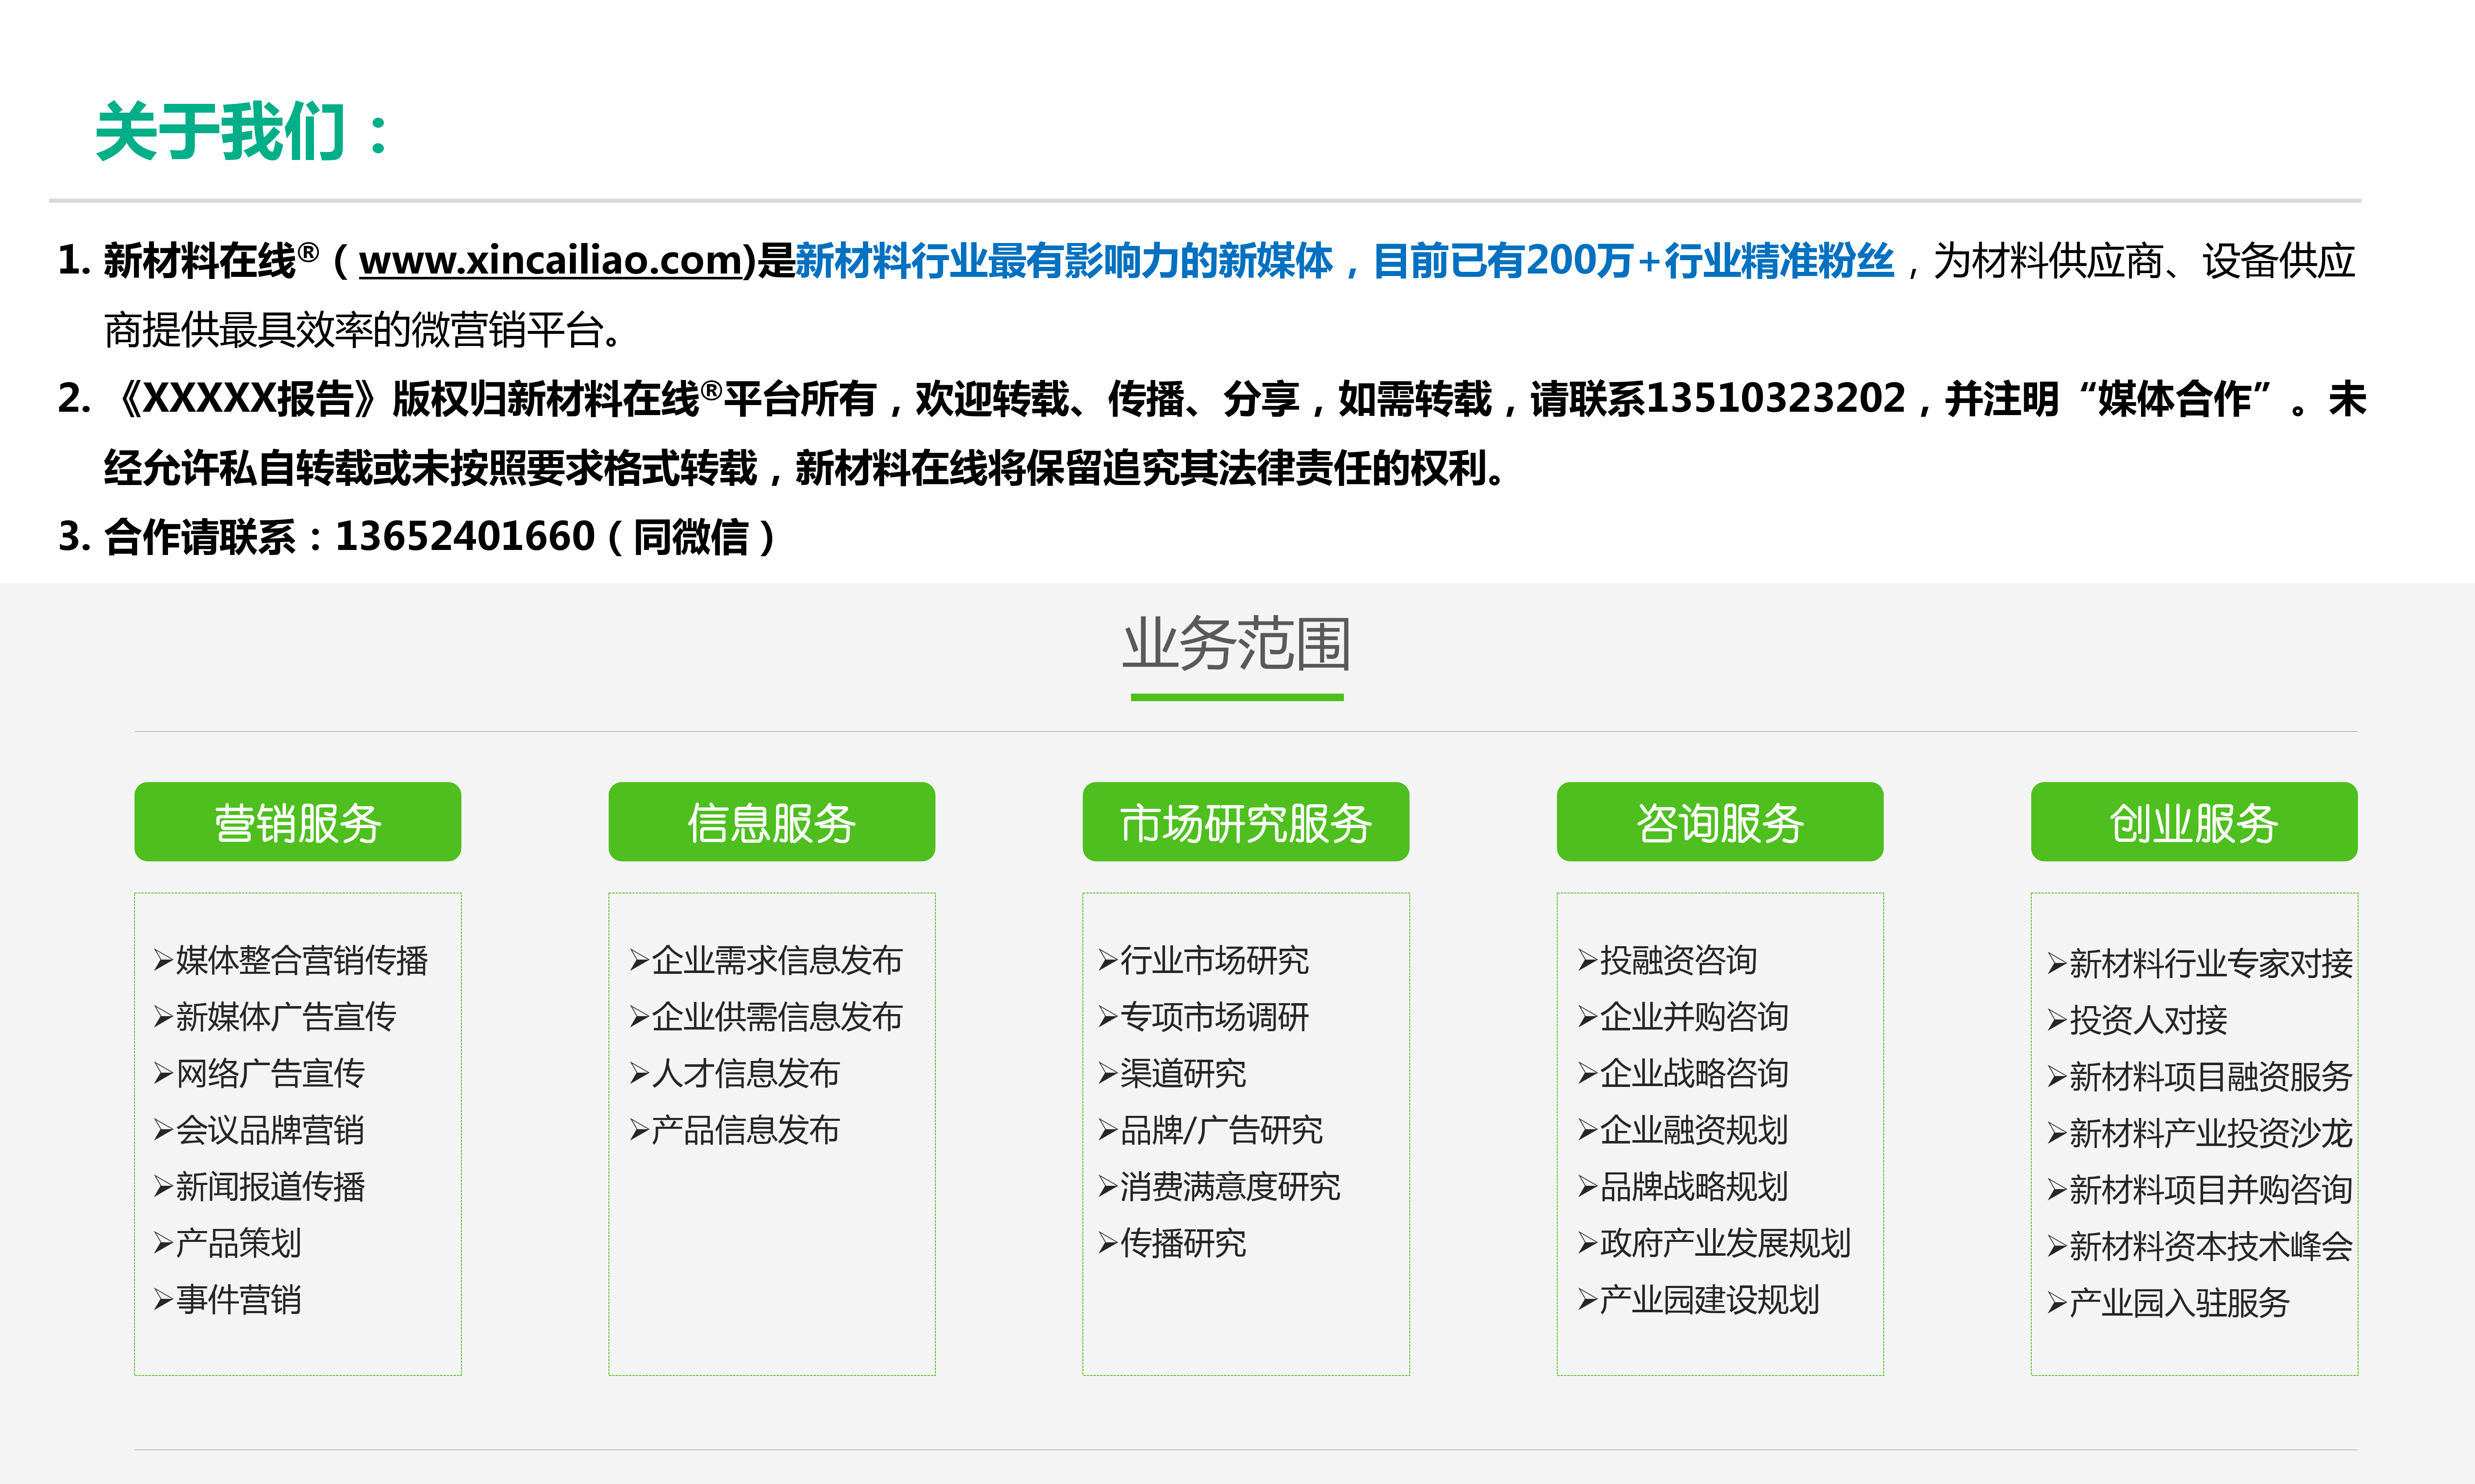Select 网络广告宣传 item
Screen dimensions: 2475x1484
[x=259, y=1073]
